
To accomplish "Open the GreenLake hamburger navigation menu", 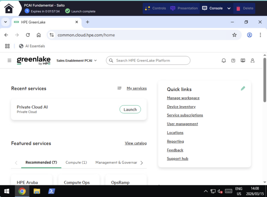I will pos(9,61).
